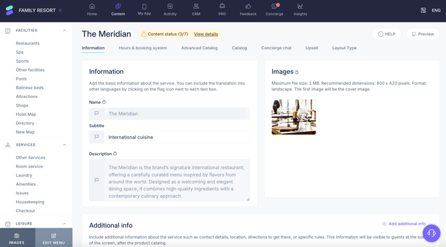Open Sports in the sidebar
Viewport: 446px width, 247px height.
pos(22,61)
